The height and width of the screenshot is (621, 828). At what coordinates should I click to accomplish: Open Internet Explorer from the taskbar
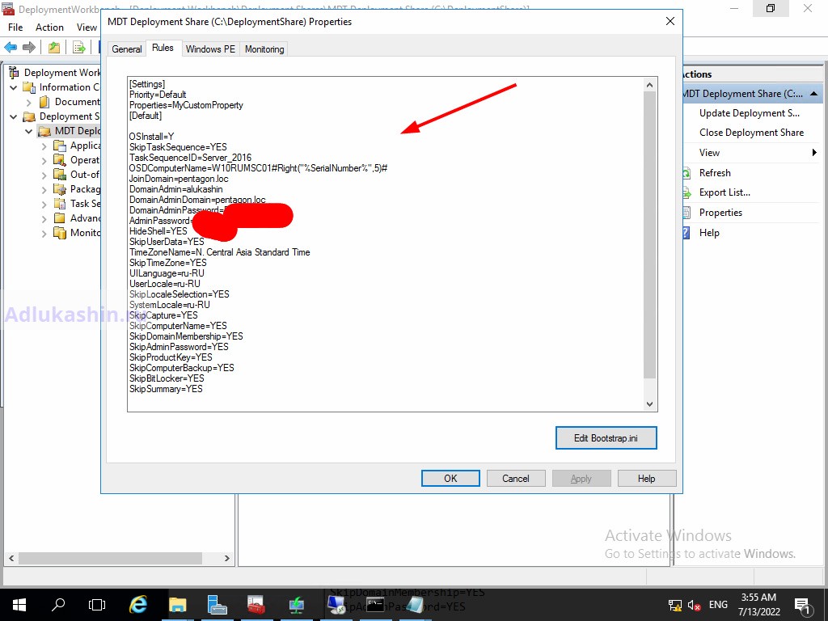point(138,604)
